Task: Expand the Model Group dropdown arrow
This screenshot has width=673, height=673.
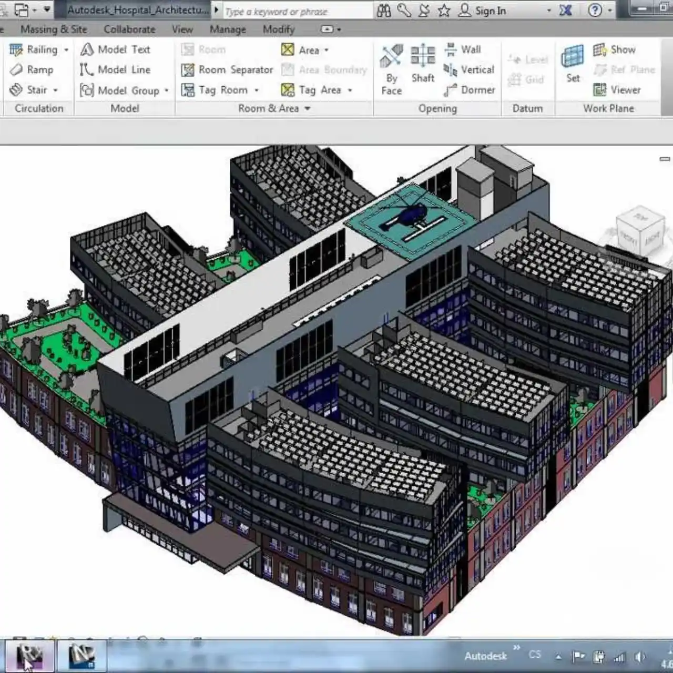Action: 166,90
